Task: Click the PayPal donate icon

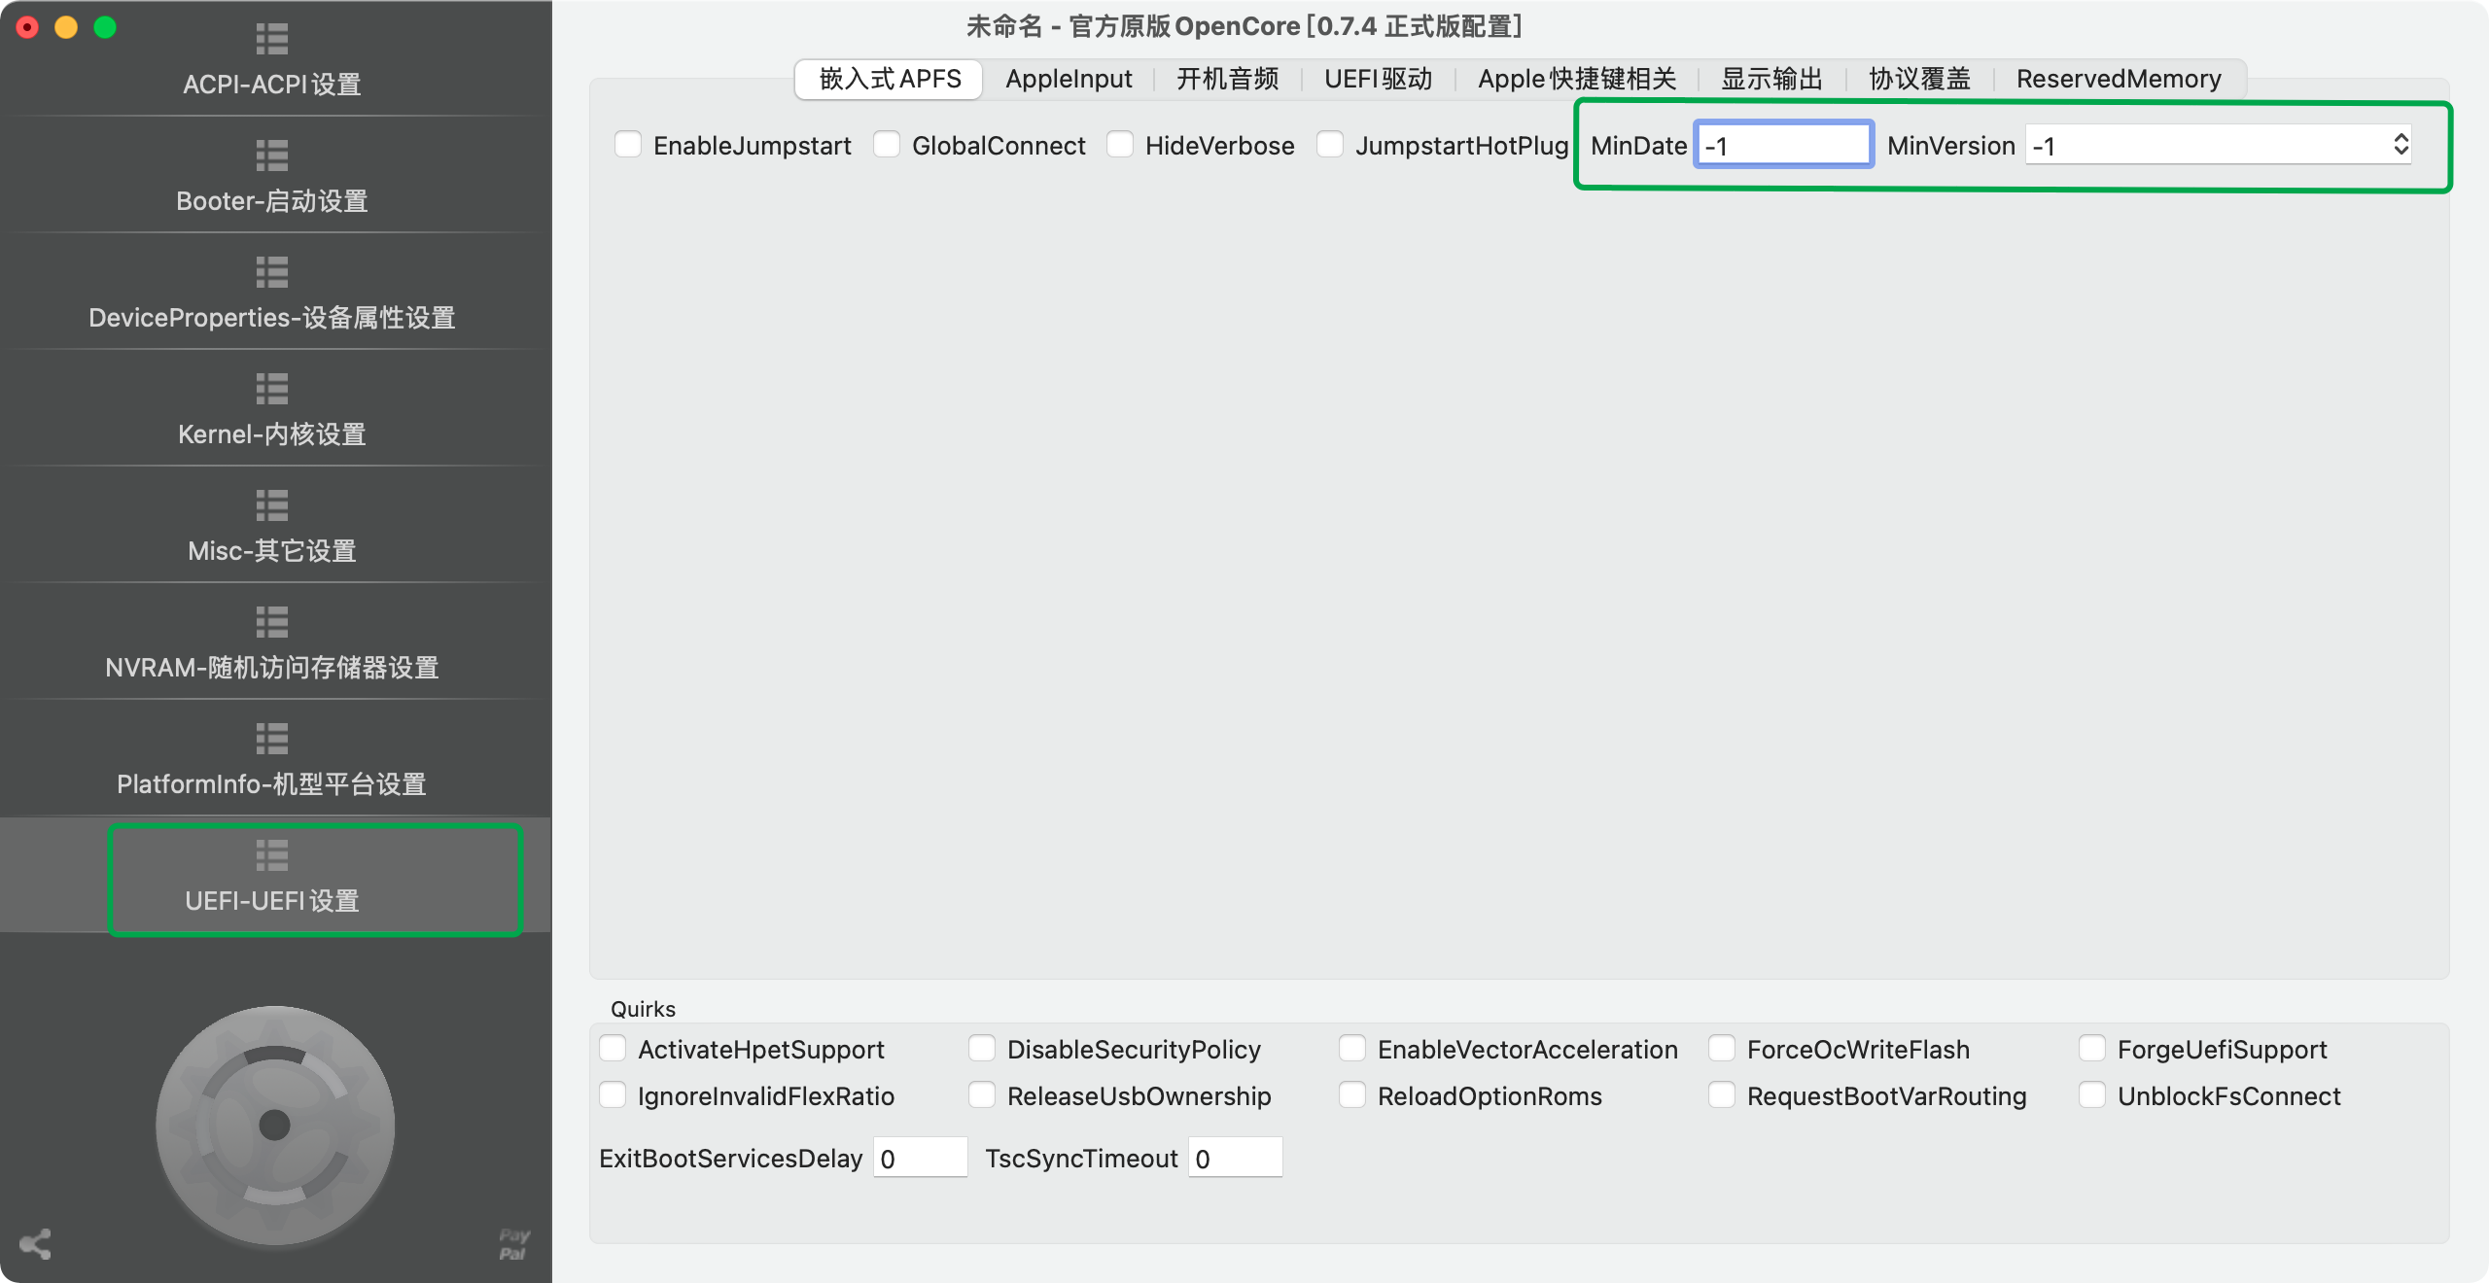Action: [513, 1244]
